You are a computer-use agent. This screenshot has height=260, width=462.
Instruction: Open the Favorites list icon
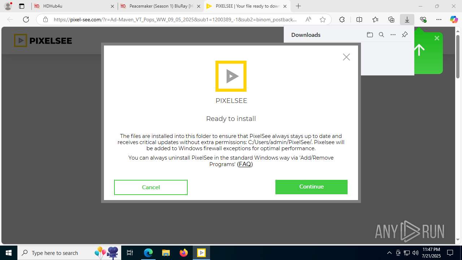tap(375, 19)
